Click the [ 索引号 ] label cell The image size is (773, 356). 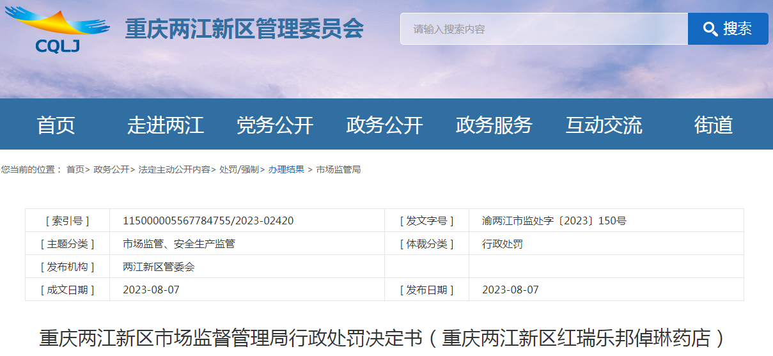coord(67,221)
